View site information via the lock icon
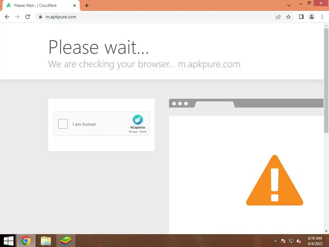The width and height of the screenshot is (329, 247). coord(40,17)
